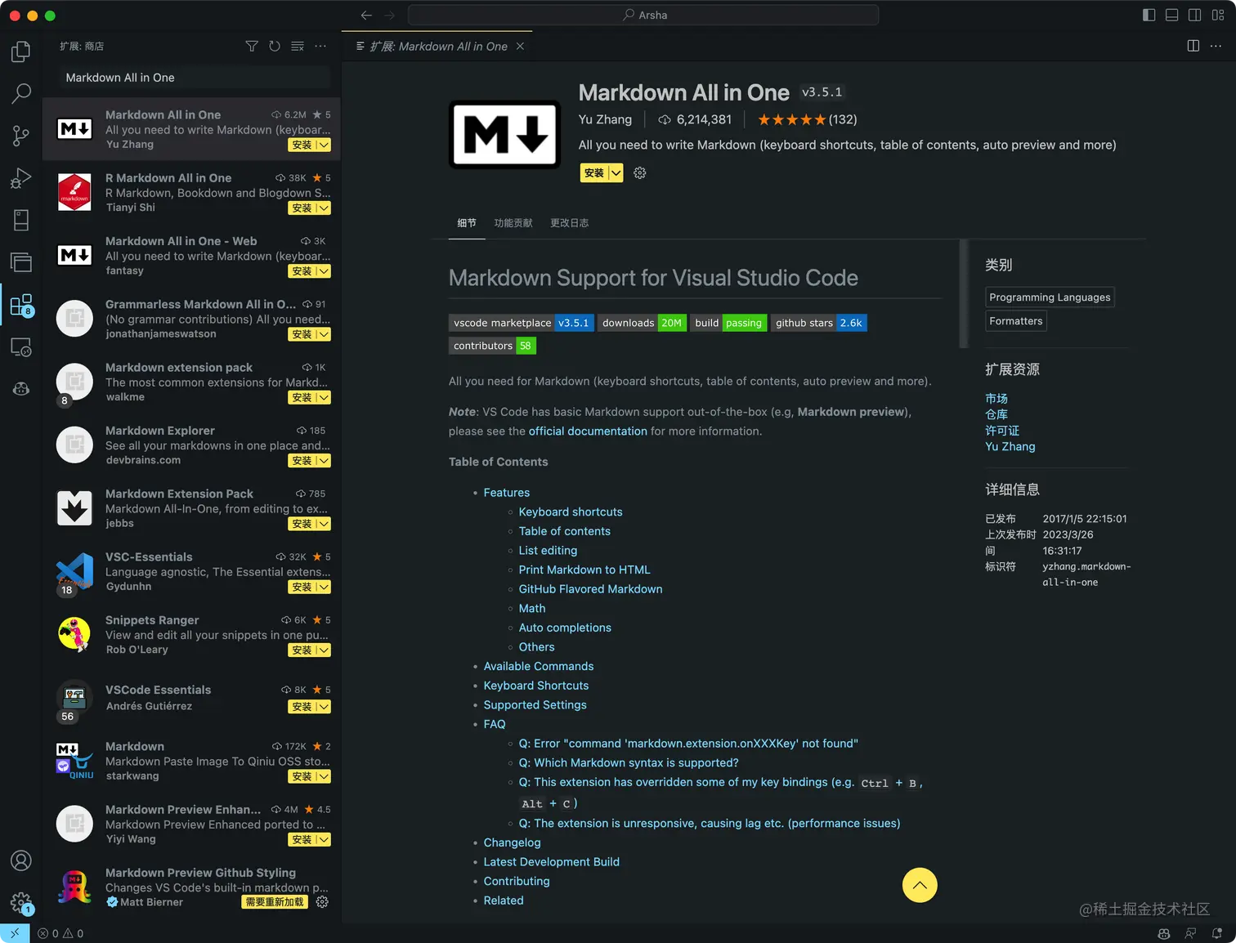Click GitHub Flavored Markdown contents link

pos(590,589)
